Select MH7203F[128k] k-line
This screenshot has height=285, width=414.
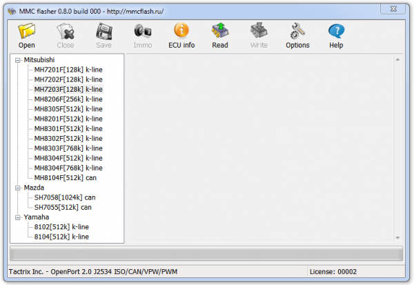[68, 89]
